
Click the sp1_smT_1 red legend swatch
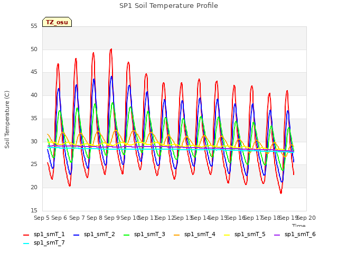[26, 235]
